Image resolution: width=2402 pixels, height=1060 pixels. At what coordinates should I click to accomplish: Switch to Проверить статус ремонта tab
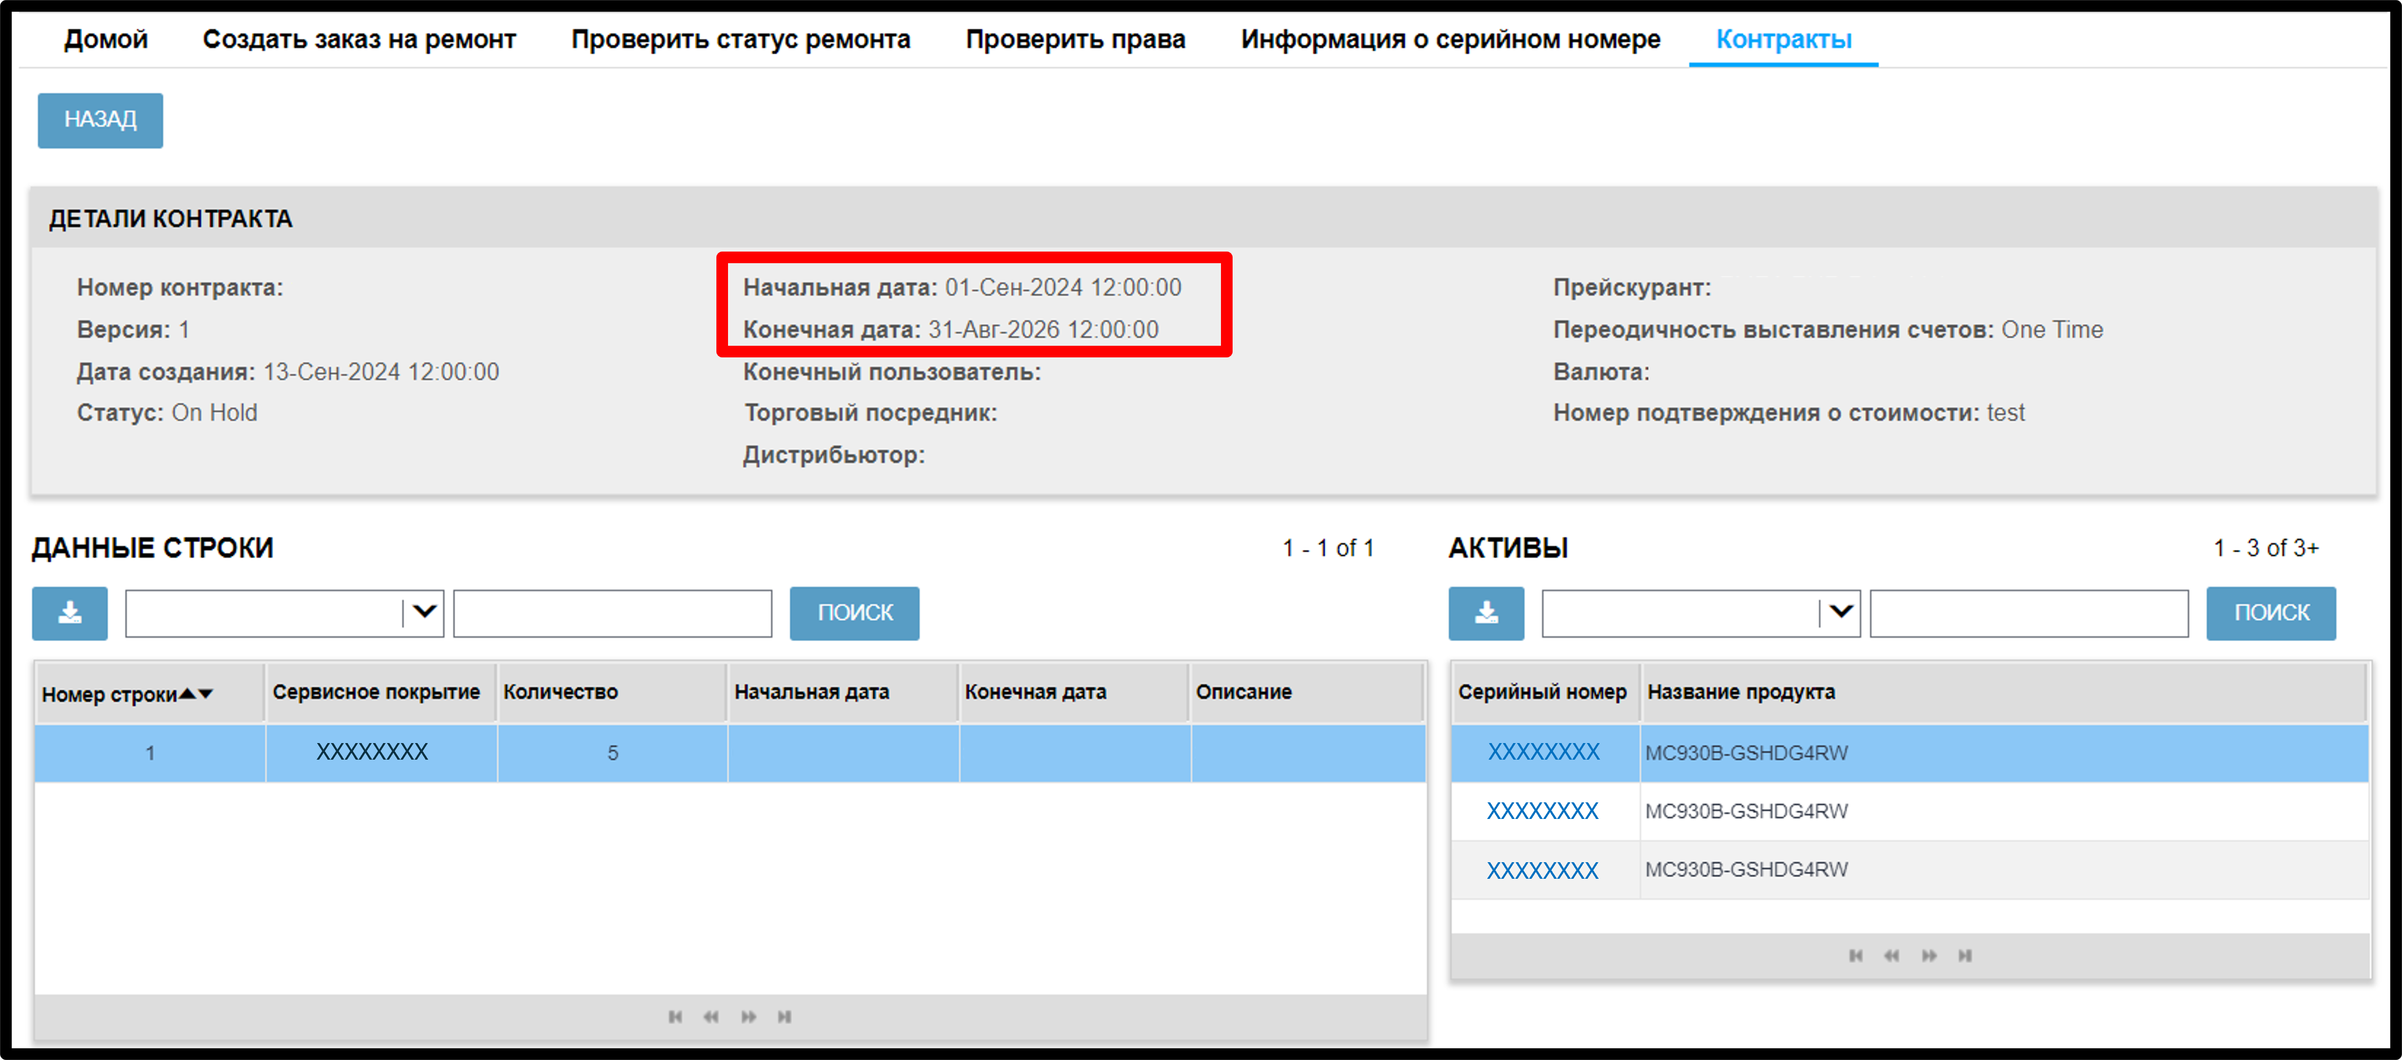pos(740,39)
